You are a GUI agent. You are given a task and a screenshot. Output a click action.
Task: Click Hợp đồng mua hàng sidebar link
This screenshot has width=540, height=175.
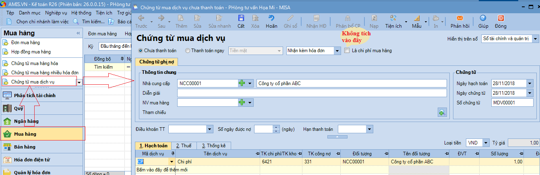coord(31,52)
